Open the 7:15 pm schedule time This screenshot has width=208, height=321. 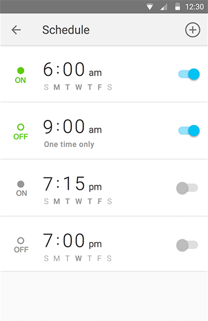[x=72, y=184]
